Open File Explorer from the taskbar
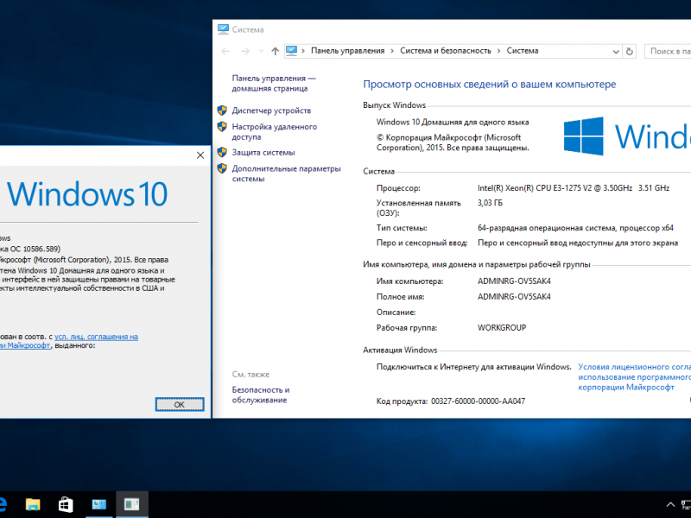This screenshot has width=691, height=518. [33, 504]
